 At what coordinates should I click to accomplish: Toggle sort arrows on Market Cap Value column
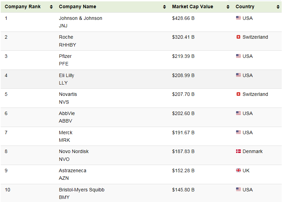click(x=228, y=7)
